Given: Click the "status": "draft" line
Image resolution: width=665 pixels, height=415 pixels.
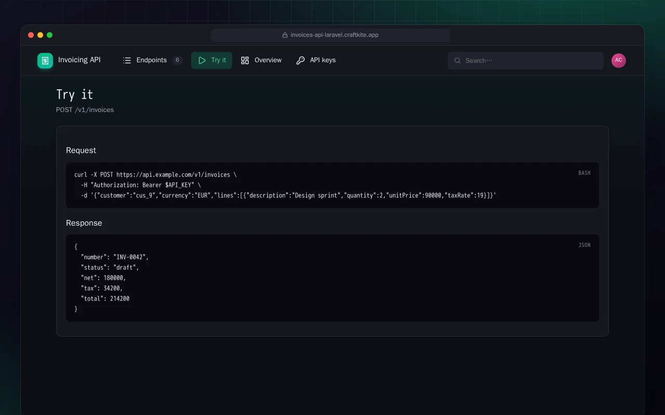Looking at the screenshot, I should (x=110, y=268).
